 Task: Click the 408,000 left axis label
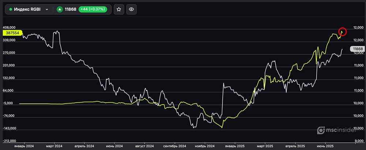(9, 27)
